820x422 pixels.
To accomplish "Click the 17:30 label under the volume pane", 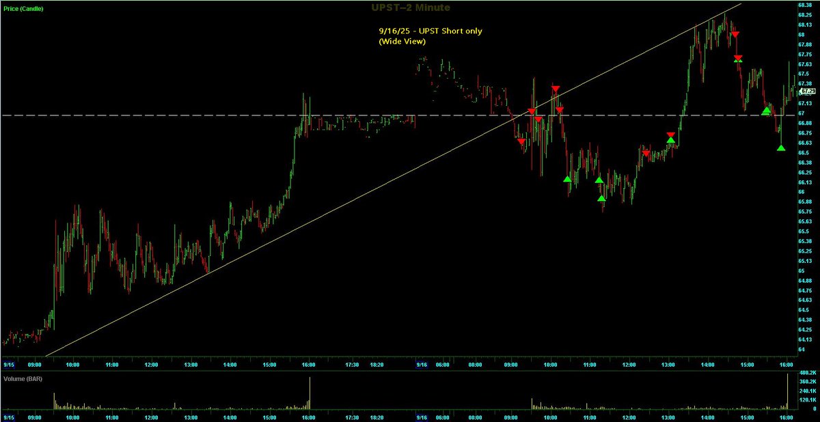I will [x=353, y=416].
